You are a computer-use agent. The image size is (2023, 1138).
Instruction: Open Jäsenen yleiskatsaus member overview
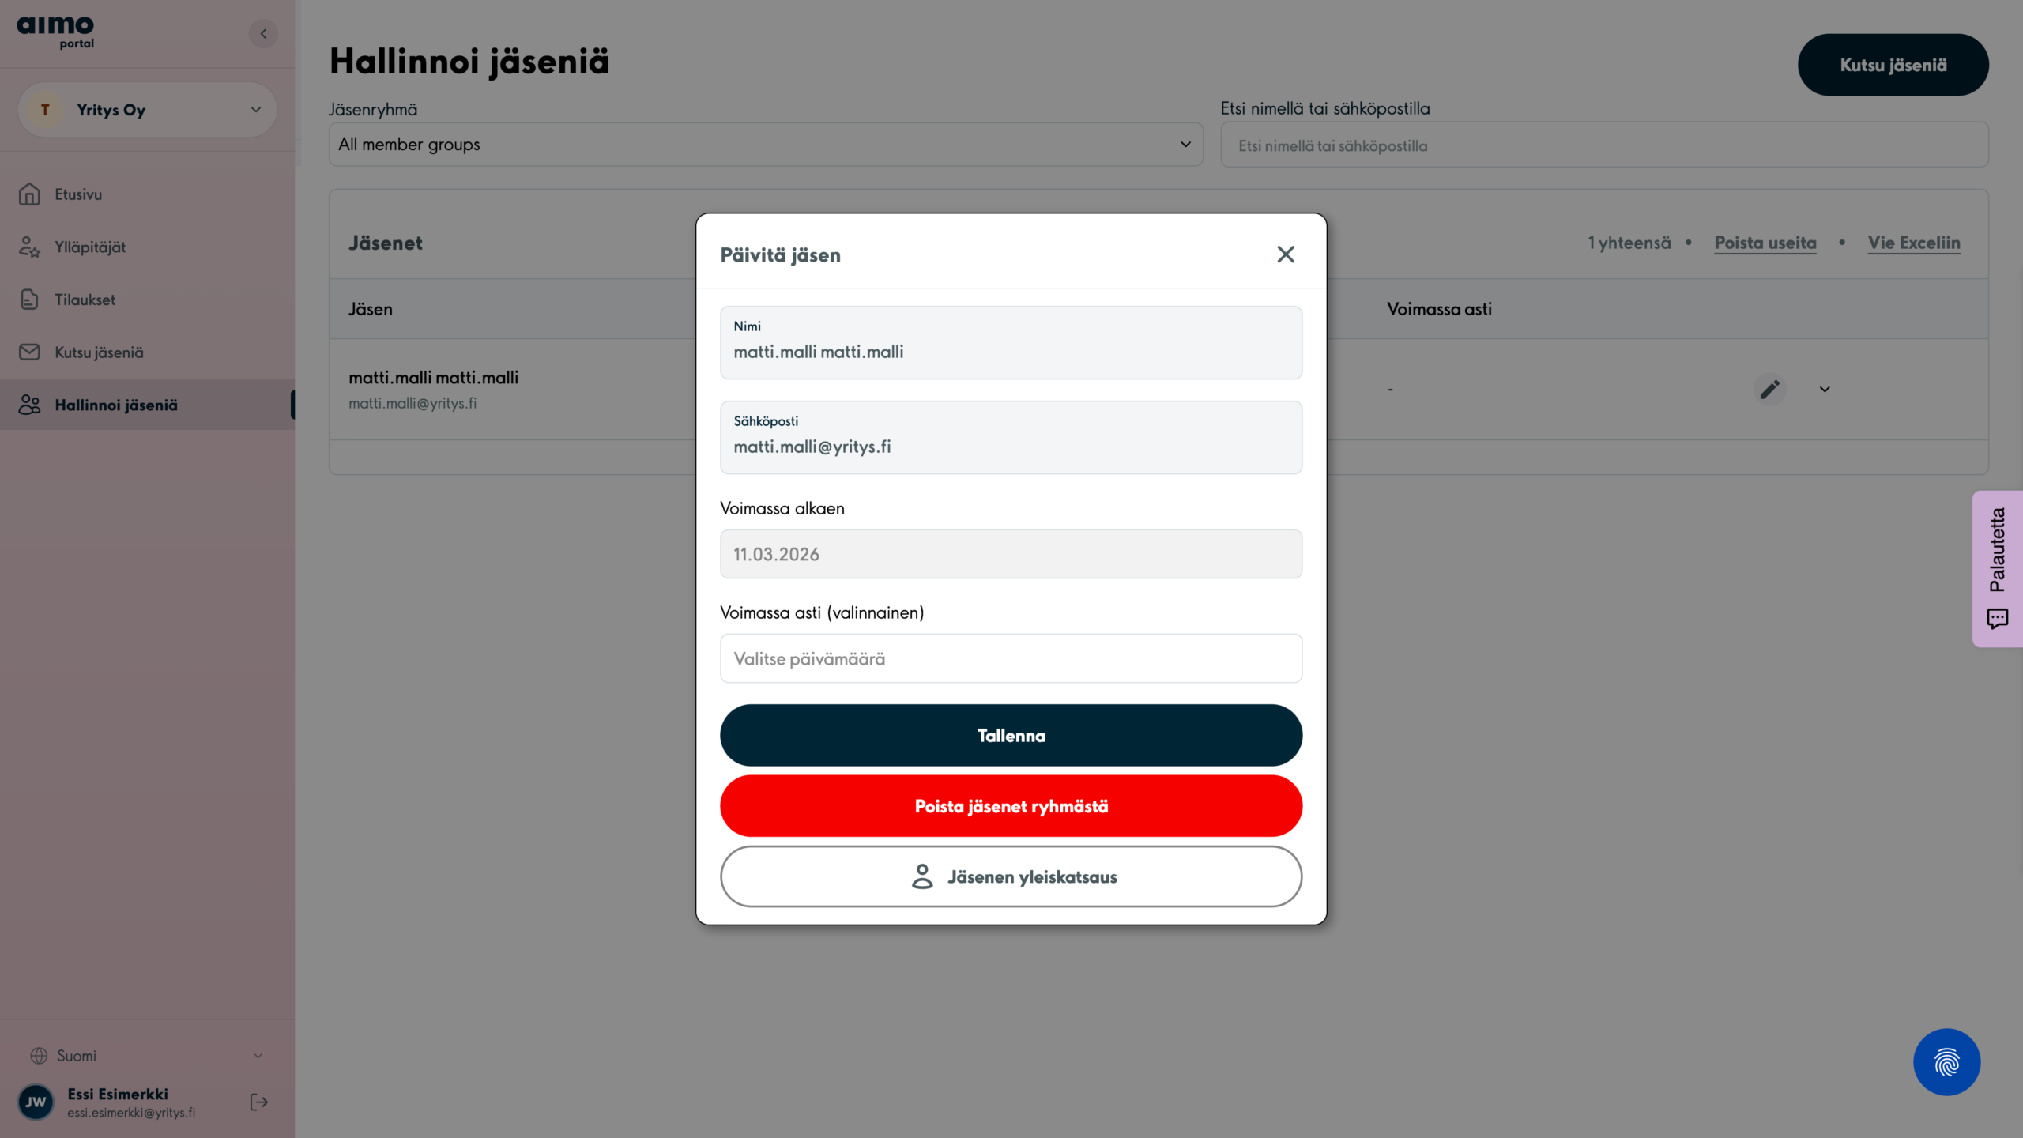click(1011, 877)
